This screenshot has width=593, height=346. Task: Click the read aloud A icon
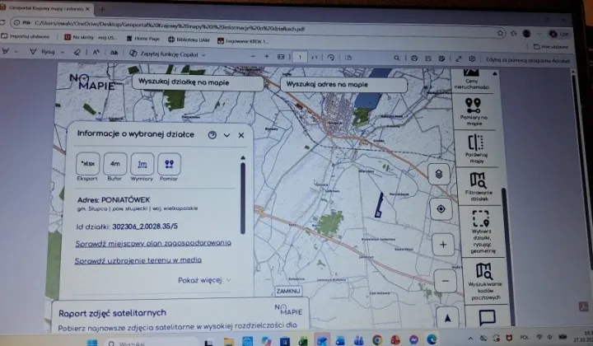click(x=96, y=53)
